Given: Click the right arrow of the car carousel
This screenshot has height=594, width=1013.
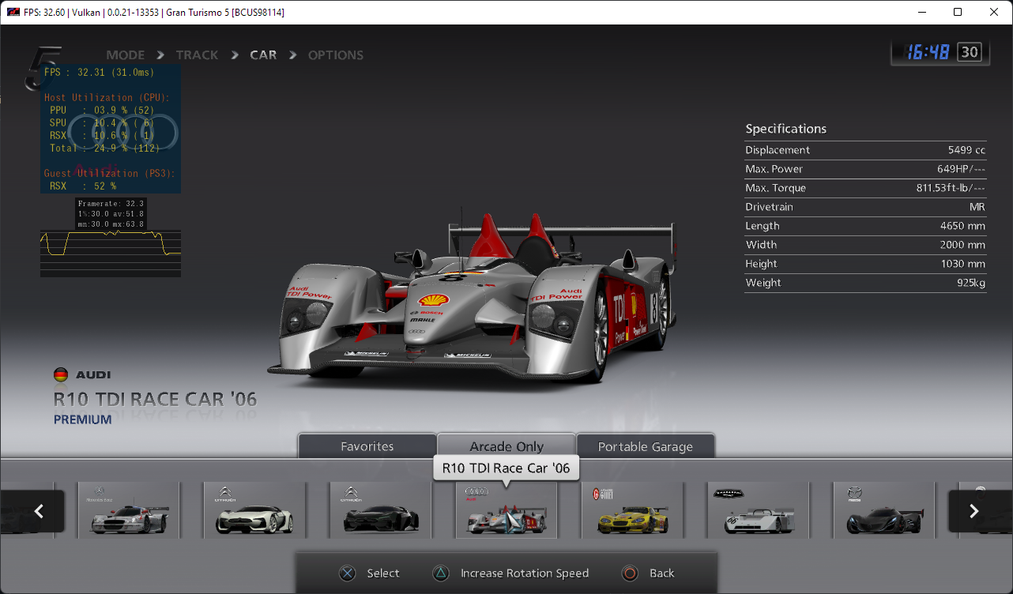Looking at the screenshot, I should tap(973, 511).
